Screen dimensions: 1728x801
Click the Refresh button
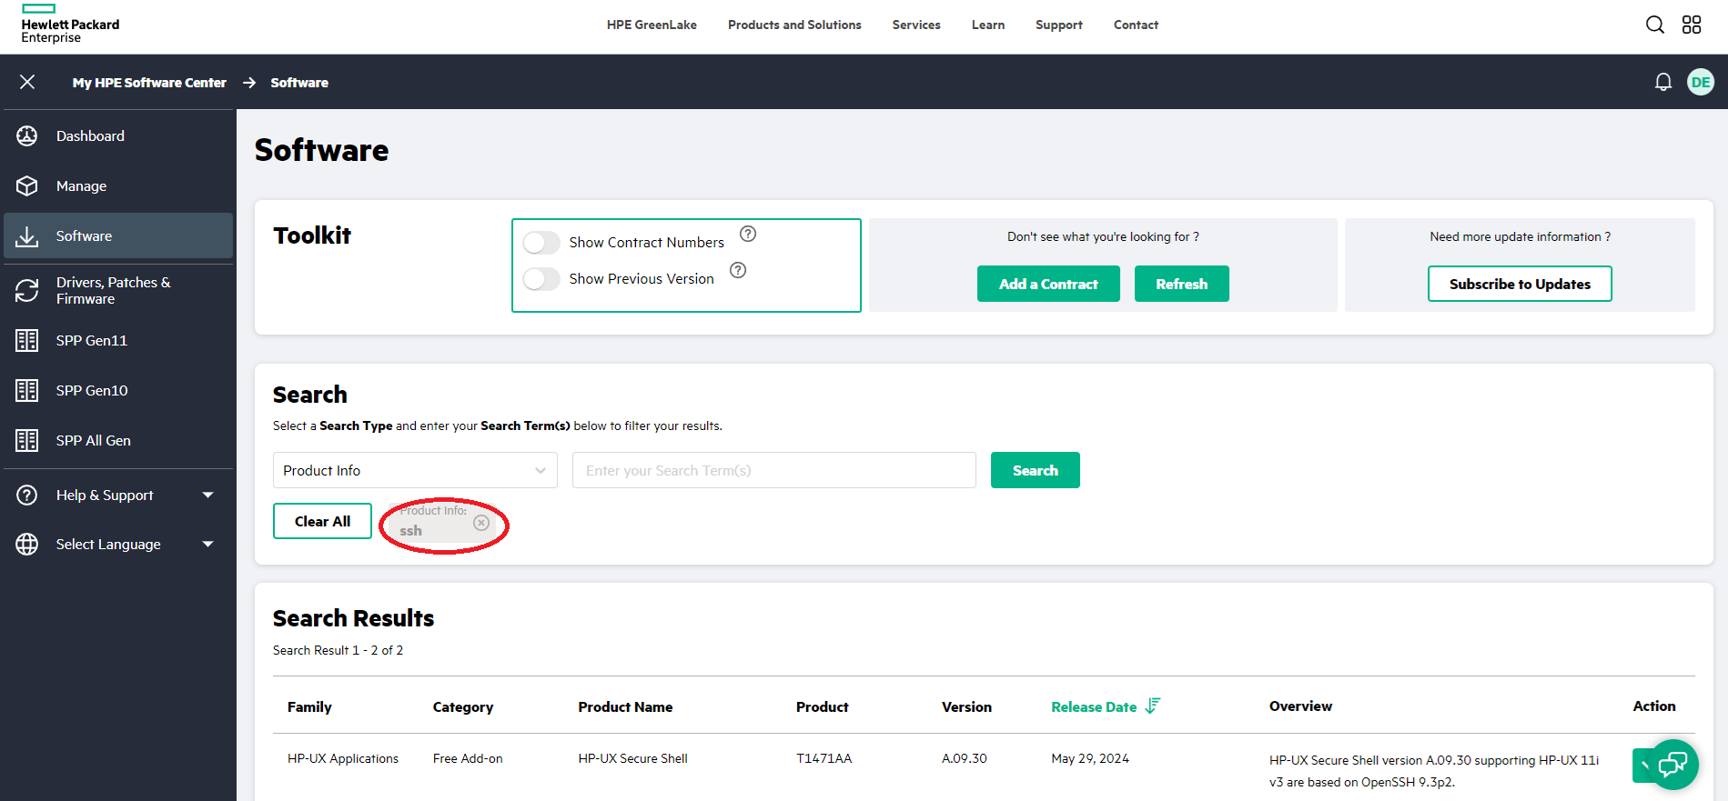[x=1181, y=284]
